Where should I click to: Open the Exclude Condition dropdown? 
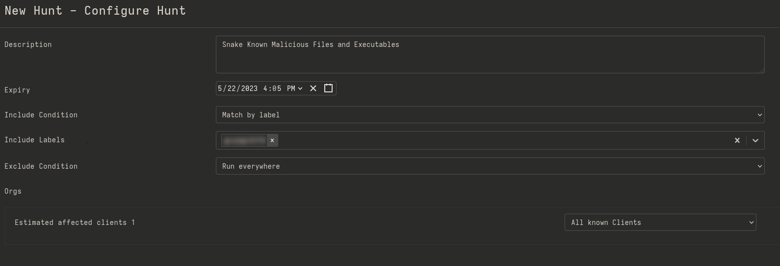coord(490,166)
